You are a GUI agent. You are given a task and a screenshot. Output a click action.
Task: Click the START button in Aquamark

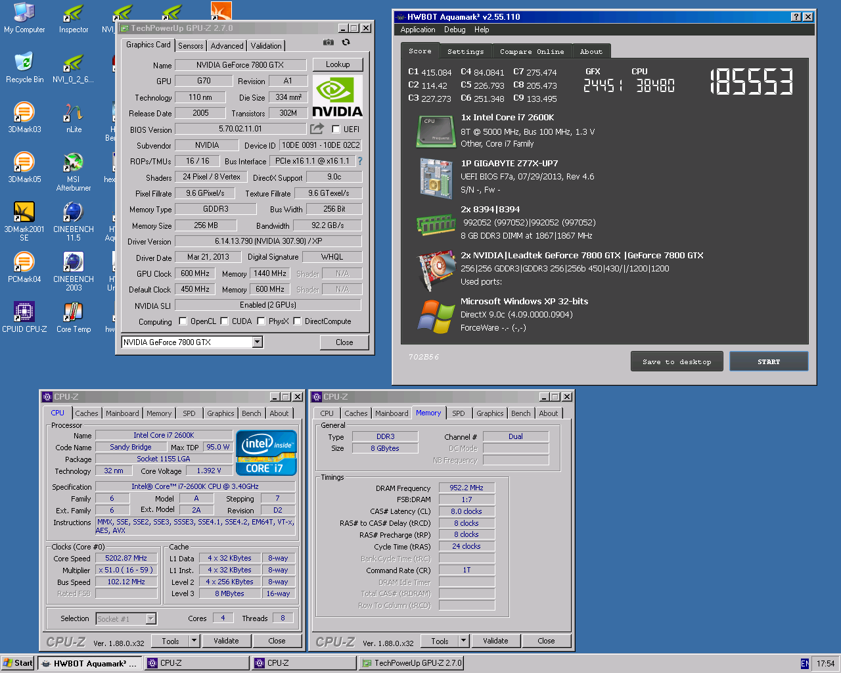tap(769, 361)
